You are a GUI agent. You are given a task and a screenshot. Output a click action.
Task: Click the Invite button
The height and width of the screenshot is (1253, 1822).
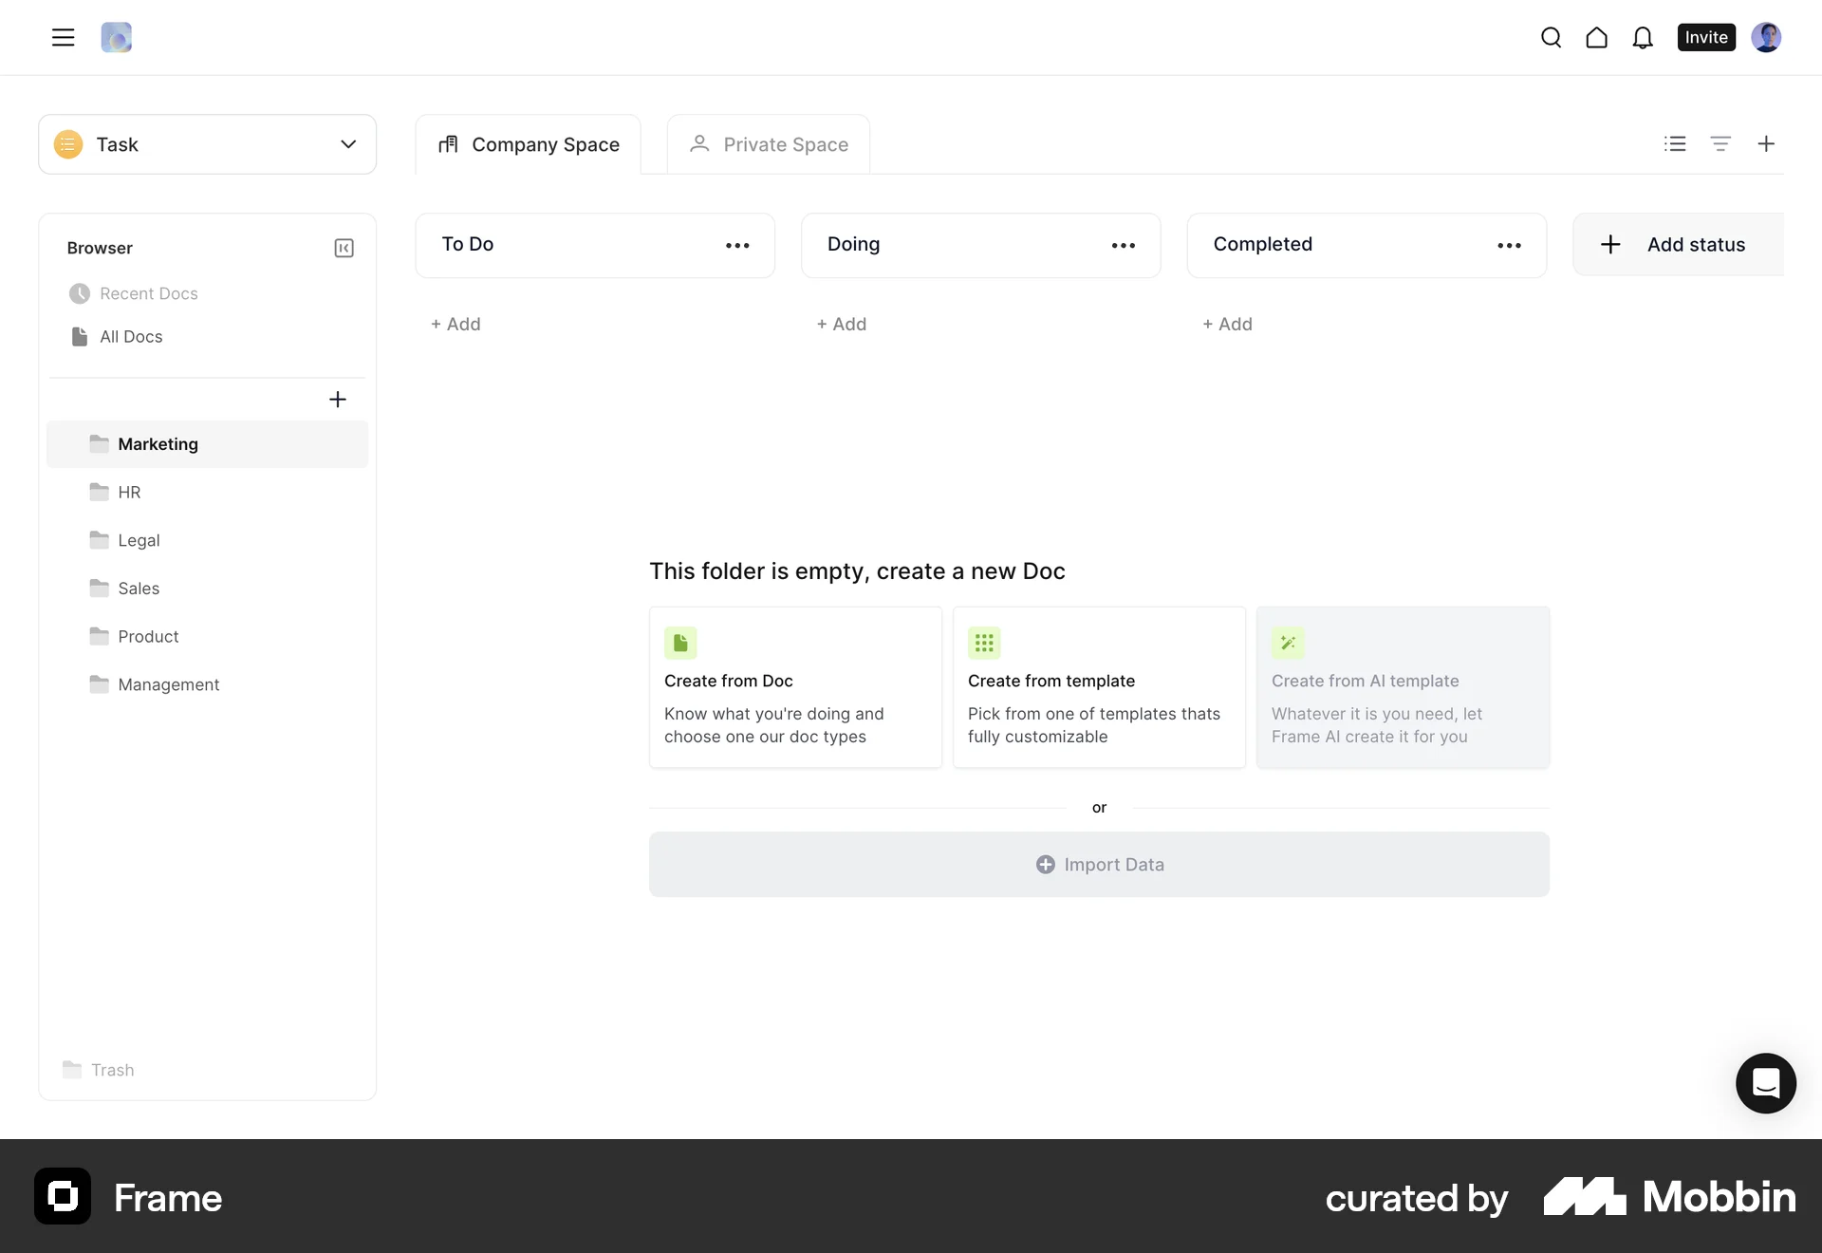[x=1705, y=37]
